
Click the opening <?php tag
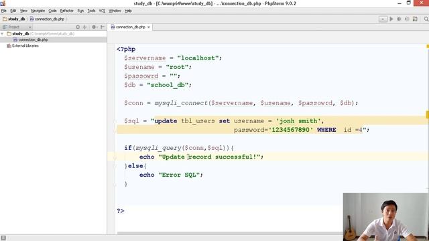click(126, 50)
